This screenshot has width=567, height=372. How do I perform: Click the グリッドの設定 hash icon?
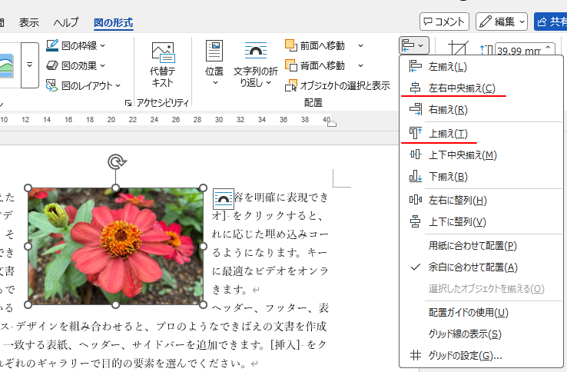coord(416,355)
